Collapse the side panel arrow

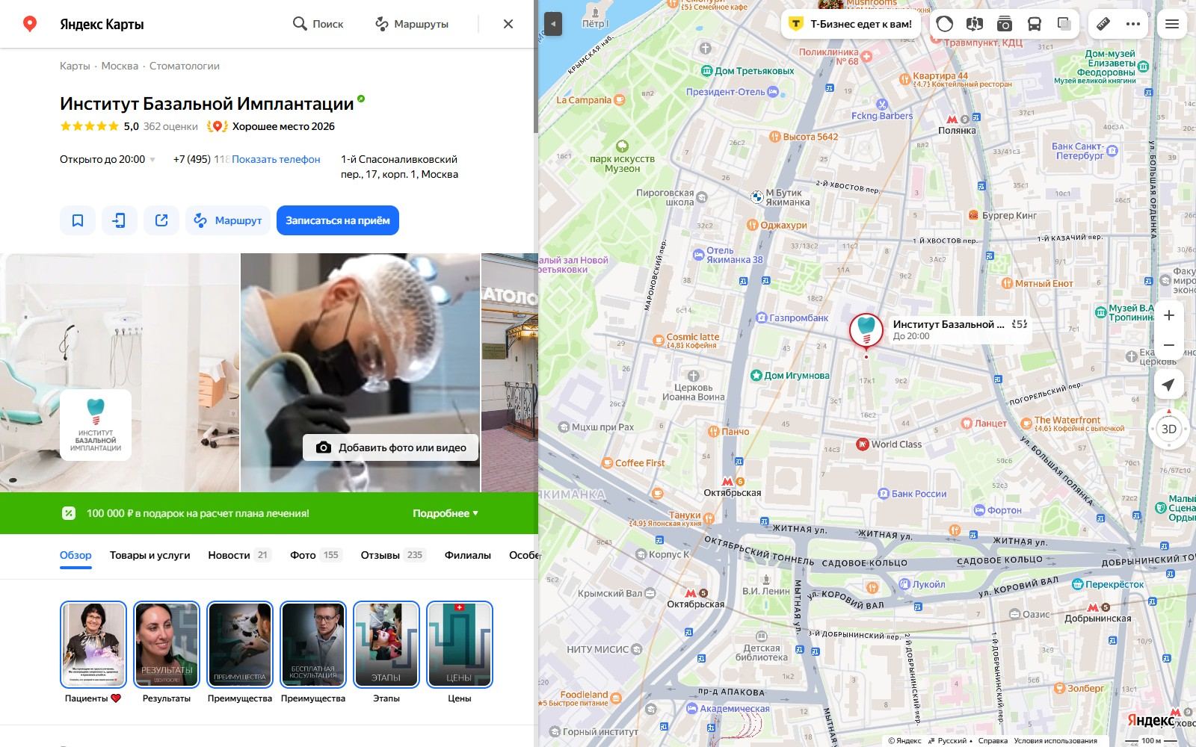[x=553, y=24]
